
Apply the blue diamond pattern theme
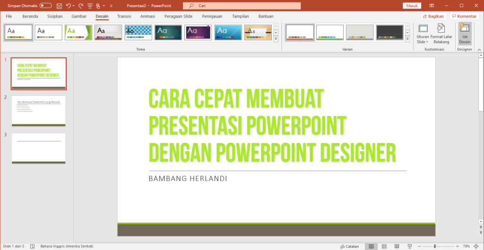(x=138, y=33)
